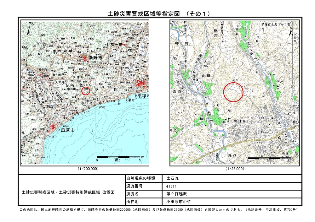Image resolution: width=315 pixels, height=222 pixels.
Task: Select the 伊勢原市 label on the left map
Action: [x=115, y=45]
